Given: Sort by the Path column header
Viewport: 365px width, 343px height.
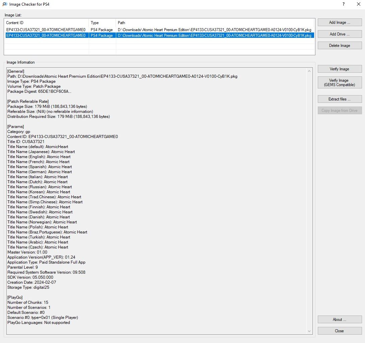Looking at the screenshot, I should coord(215,22).
